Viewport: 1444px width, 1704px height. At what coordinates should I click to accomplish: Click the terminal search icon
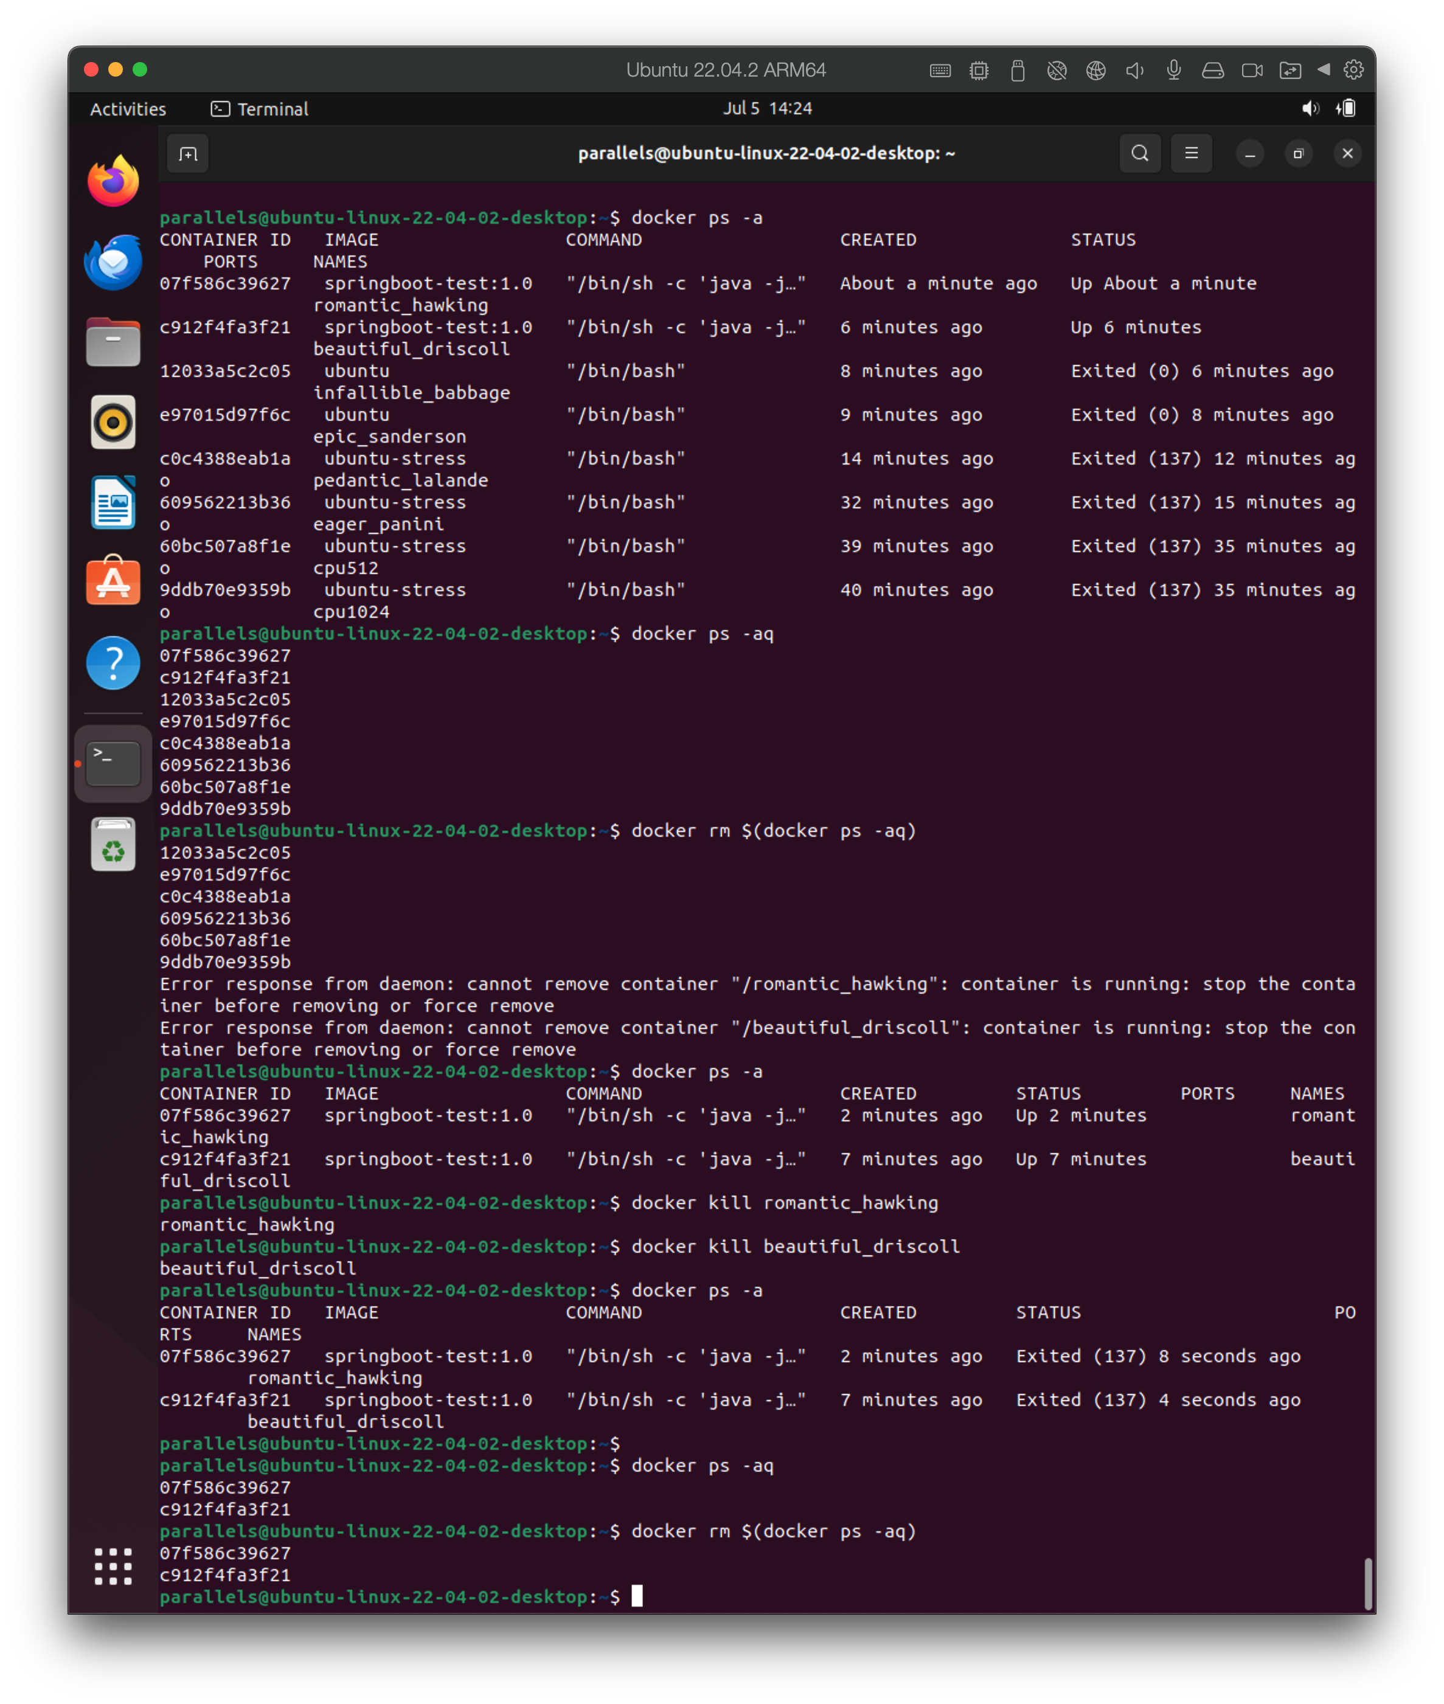[x=1139, y=154]
